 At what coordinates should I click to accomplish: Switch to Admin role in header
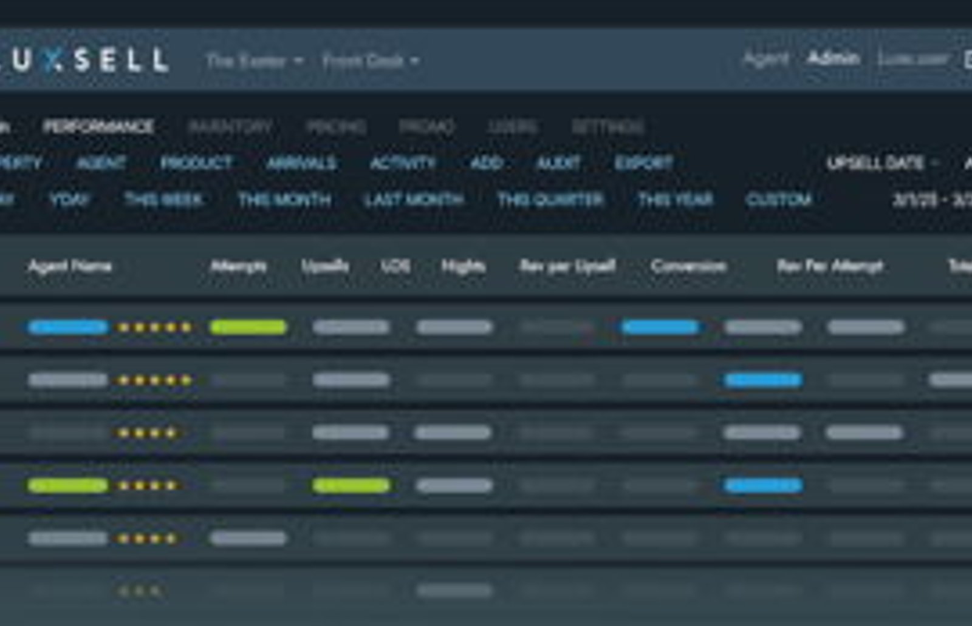[833, 58]
